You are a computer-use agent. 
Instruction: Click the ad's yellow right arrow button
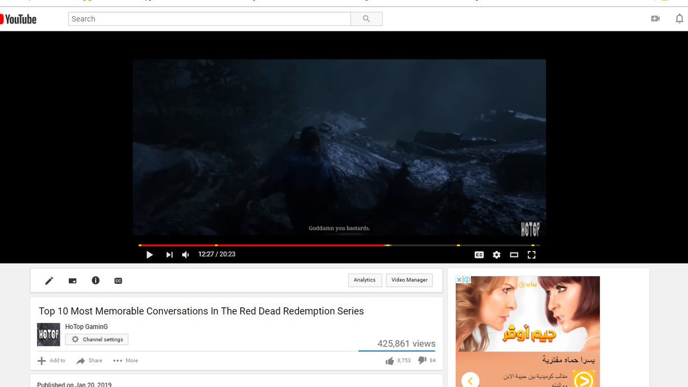(x=584, y=380)
